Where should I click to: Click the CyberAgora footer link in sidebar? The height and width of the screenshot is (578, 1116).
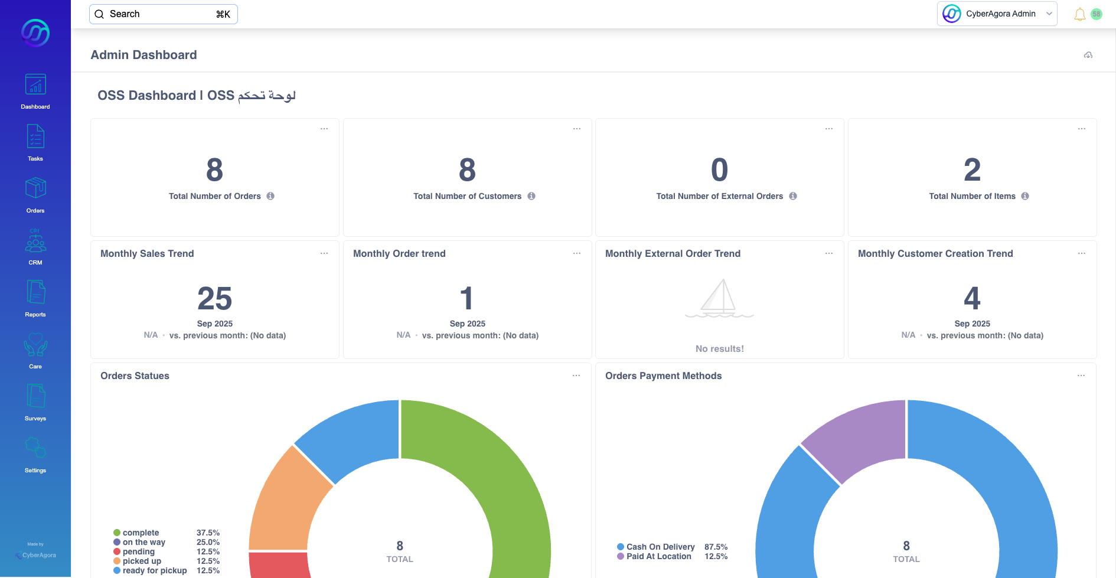[x=36, y=555]
